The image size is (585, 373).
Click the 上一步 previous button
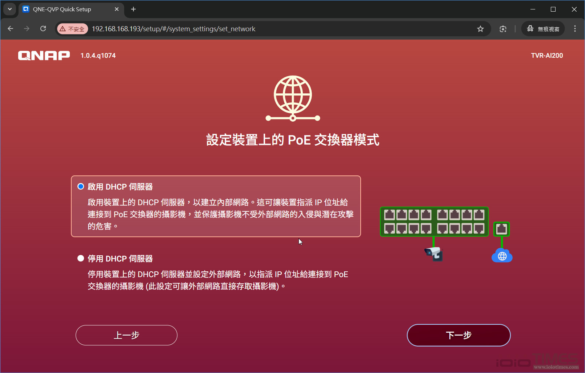[x=126, y=335]
